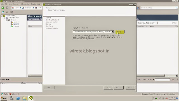
Task: Click Cancel in the Deploy OVF wizard
Action: [130, 88]
